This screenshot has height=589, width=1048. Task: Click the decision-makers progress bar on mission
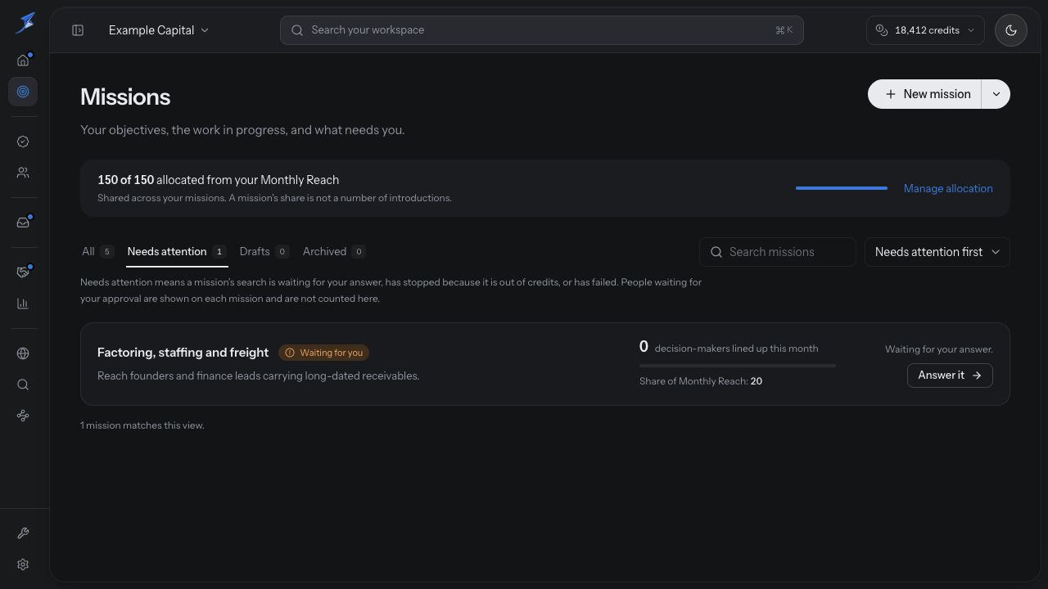tap(738, 366)
